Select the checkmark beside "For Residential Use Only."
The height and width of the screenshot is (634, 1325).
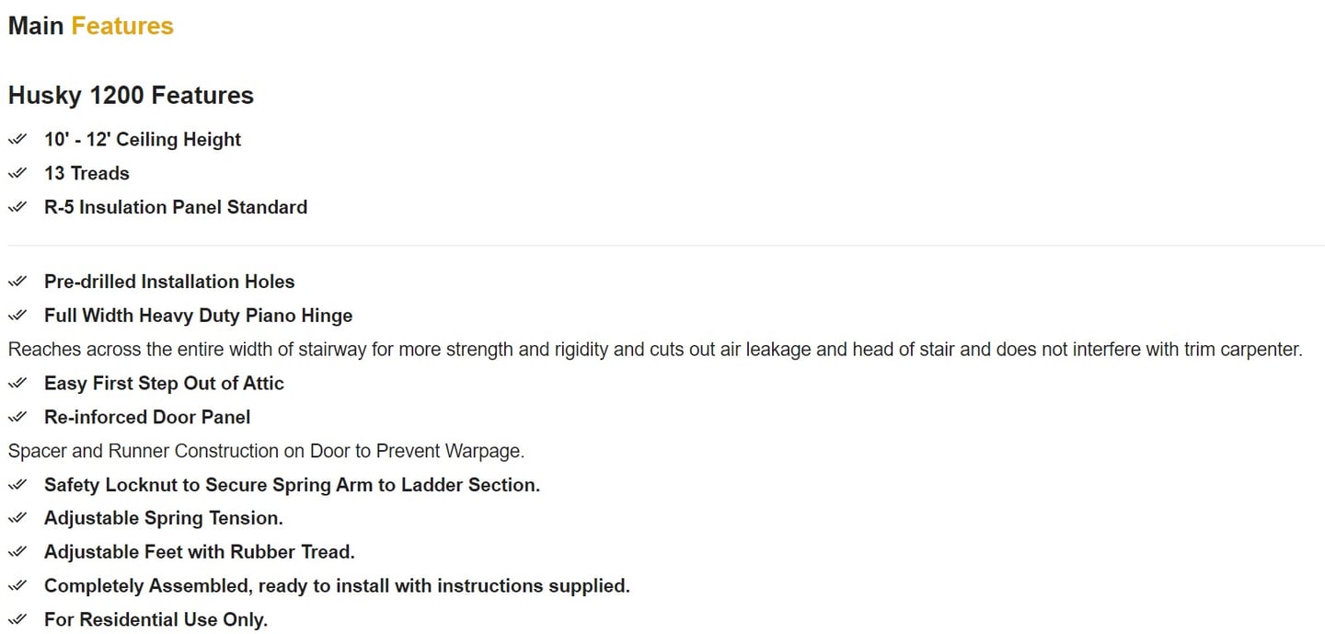tap(17, 621)
